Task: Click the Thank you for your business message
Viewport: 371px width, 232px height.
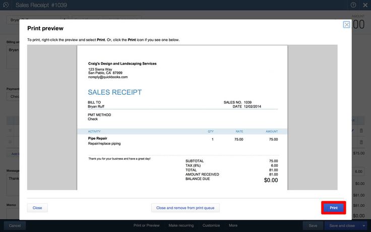Action: click(119, 158)
